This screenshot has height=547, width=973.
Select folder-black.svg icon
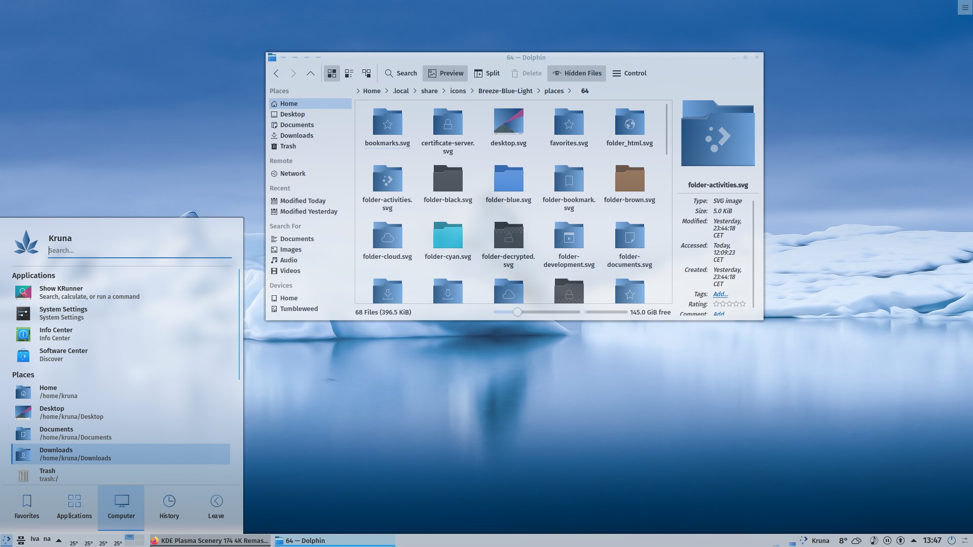tap(447, 178)
